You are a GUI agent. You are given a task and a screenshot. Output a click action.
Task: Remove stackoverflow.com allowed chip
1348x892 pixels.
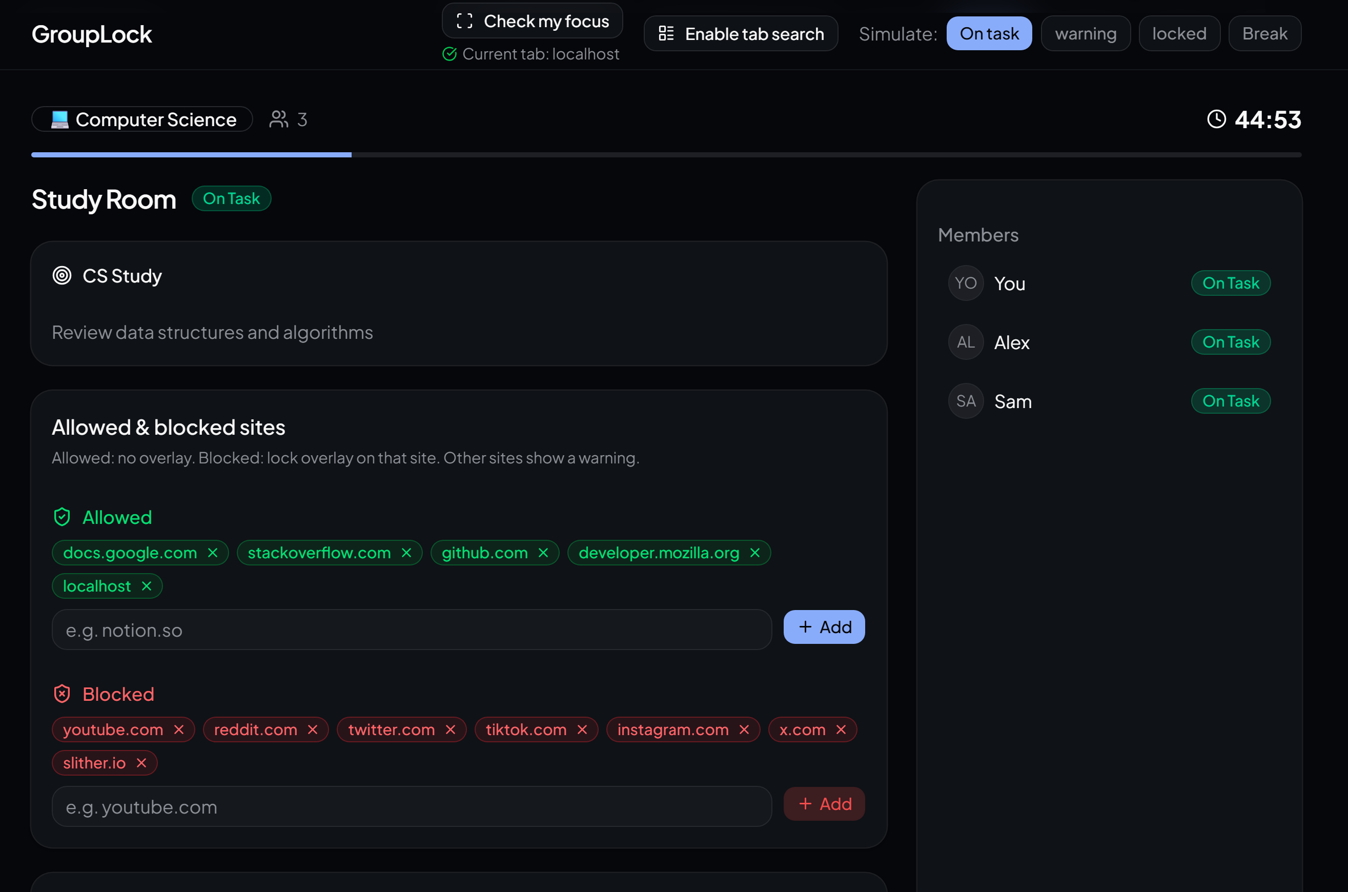tap(406, 553)
